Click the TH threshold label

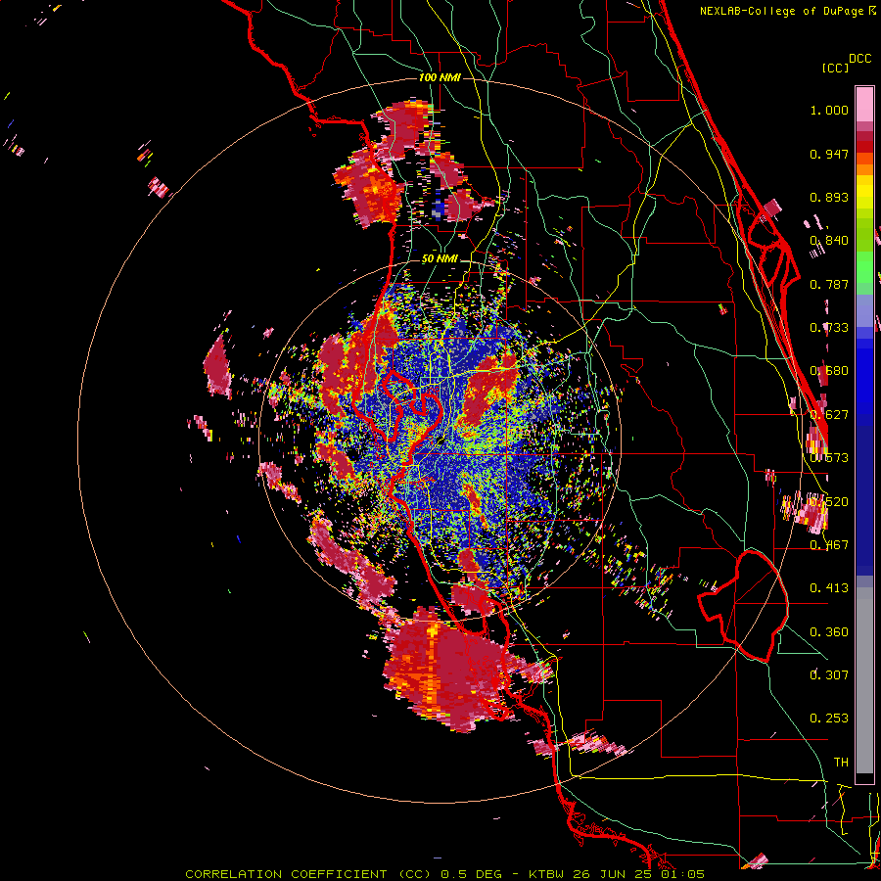point(841,763)
